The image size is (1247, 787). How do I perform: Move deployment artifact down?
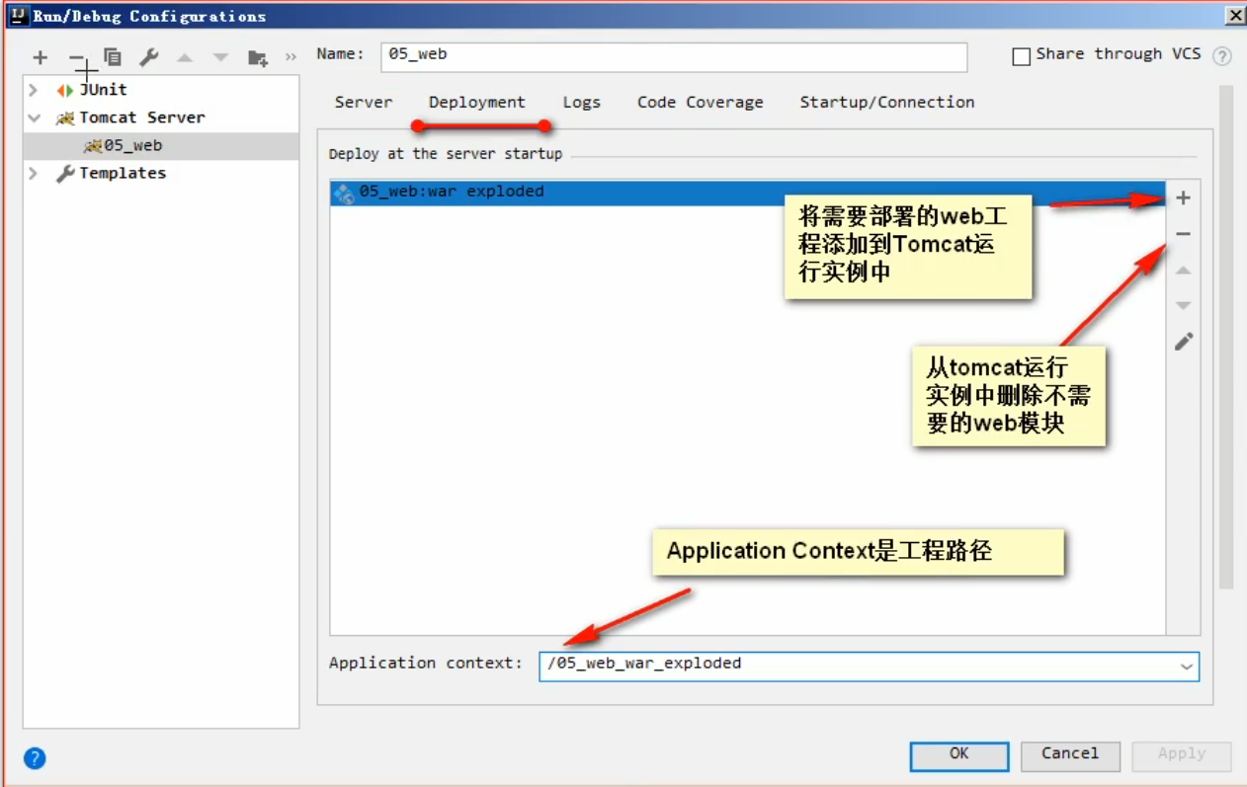(x=1183, y=306)
